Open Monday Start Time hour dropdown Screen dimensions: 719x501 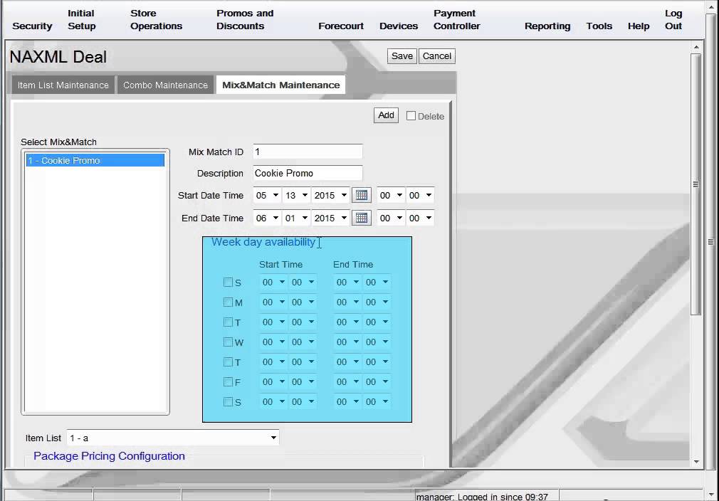click(273, 302)
